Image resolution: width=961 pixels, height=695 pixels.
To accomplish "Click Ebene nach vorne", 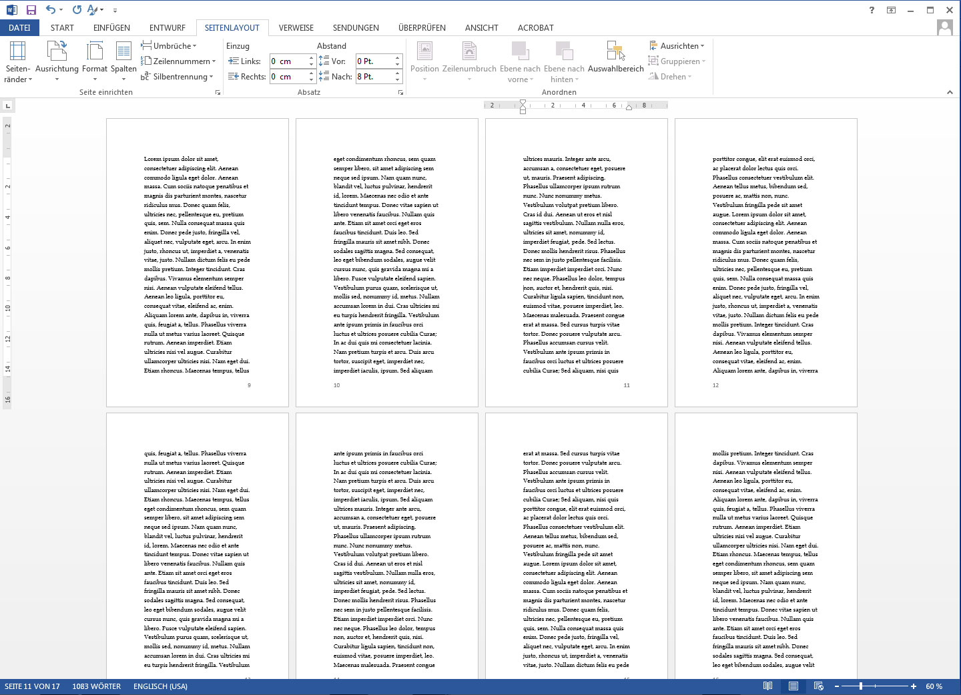I will (x=520, y=60).
